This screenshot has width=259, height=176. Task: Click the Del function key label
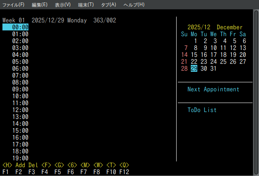[33, 165]
